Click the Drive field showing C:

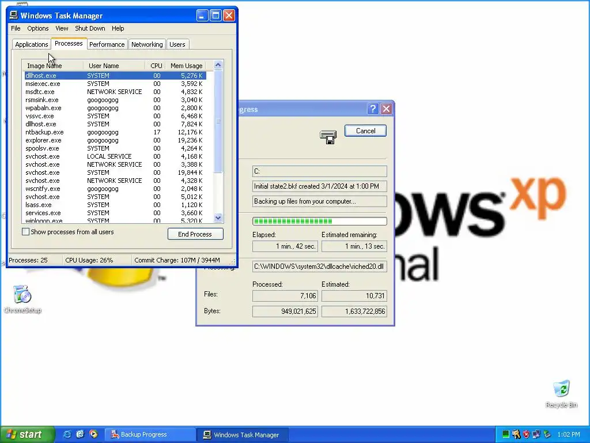point(319,171)
